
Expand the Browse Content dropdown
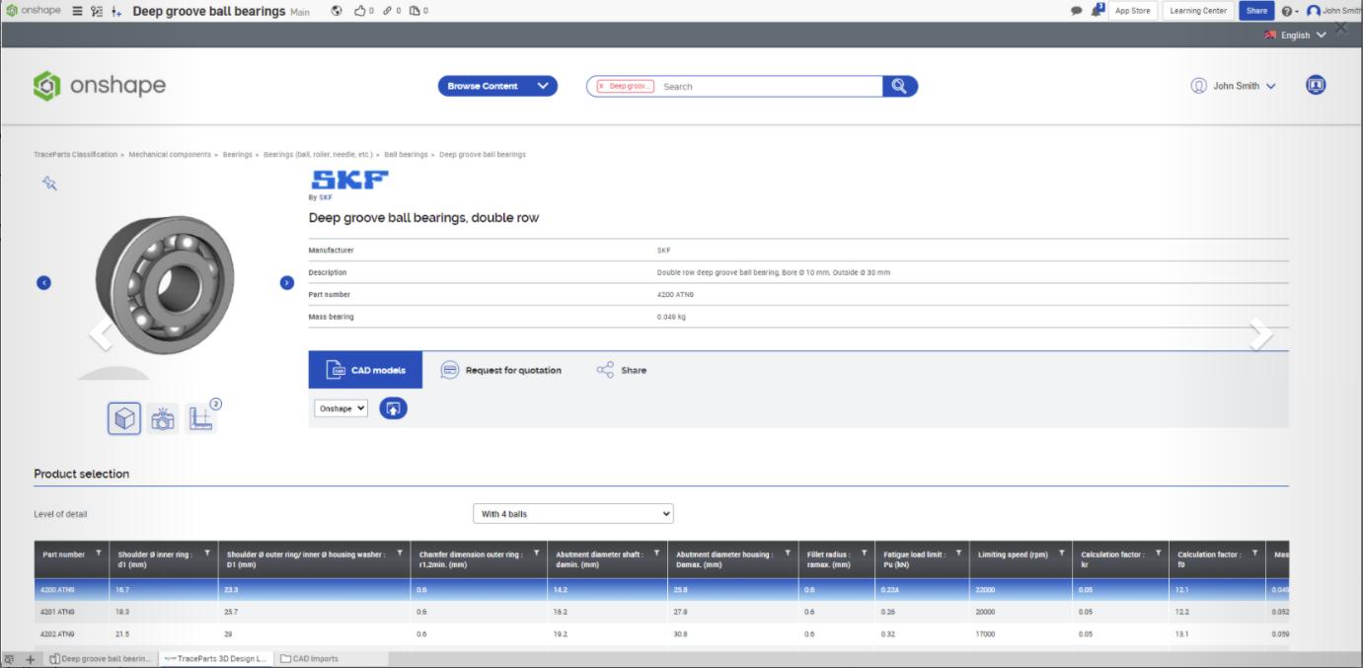point(497,86)
